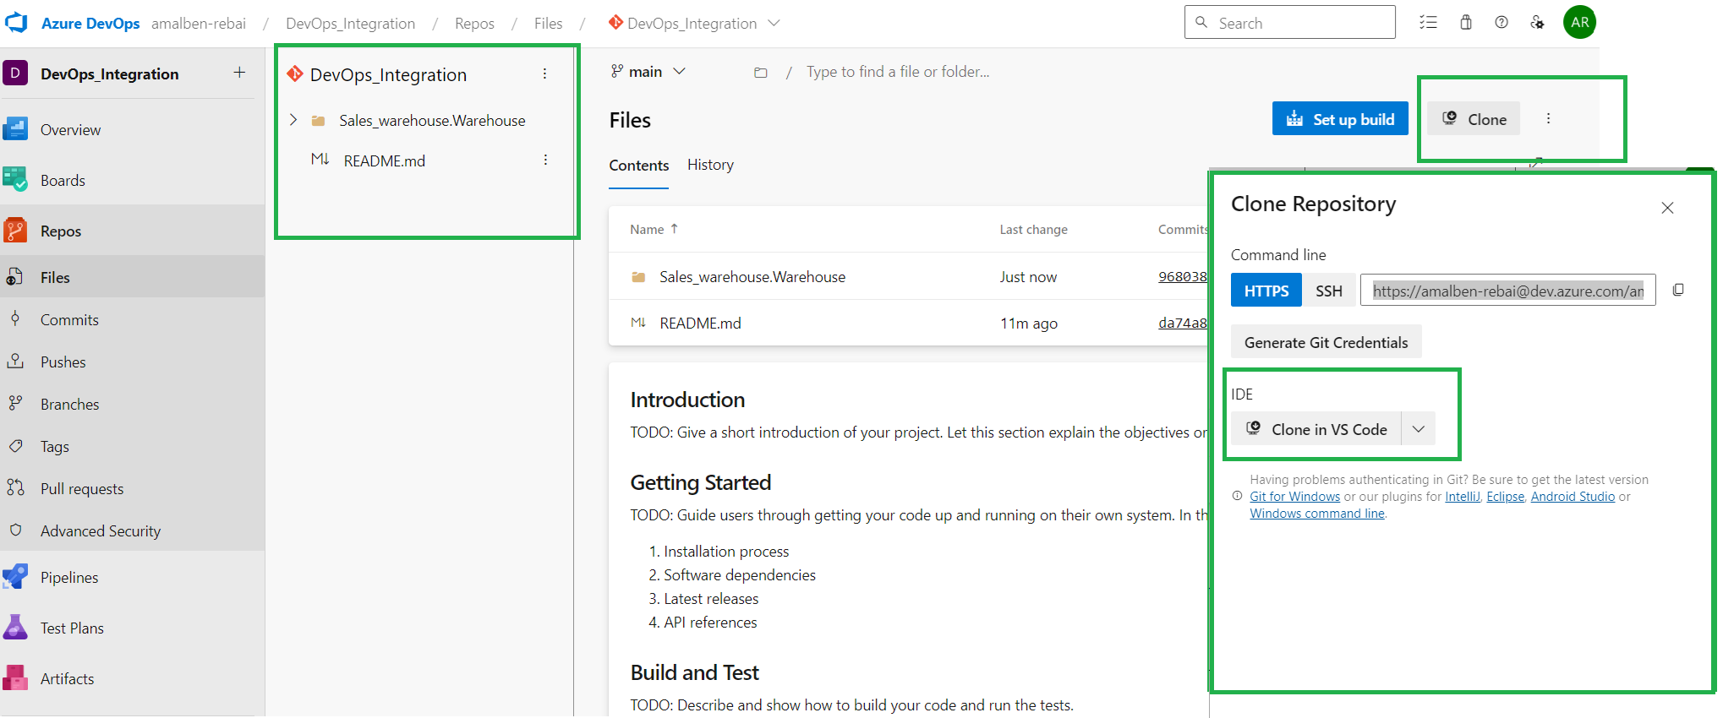Open the Overview section icon
The height and width of the screenshot is (718, 1723).
15,129
